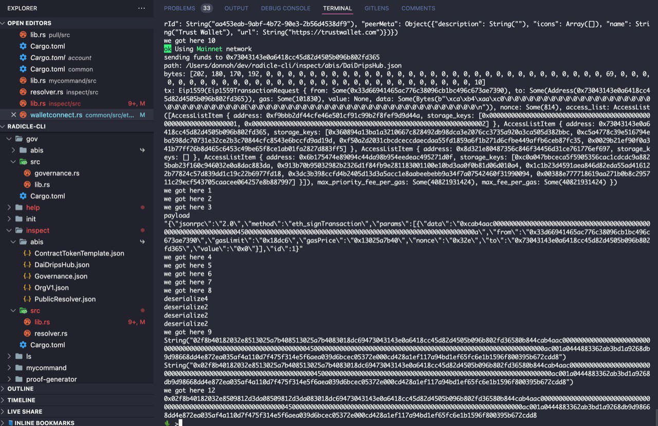Collapse the src folder under gov

click(13, 162)
